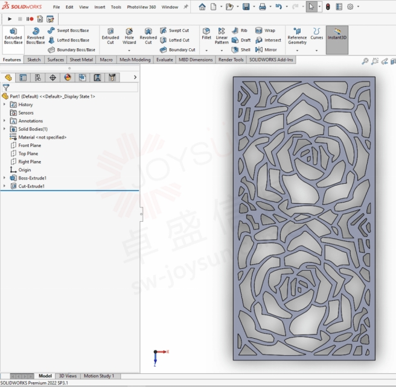Create a New document

[x=214, y=7]
